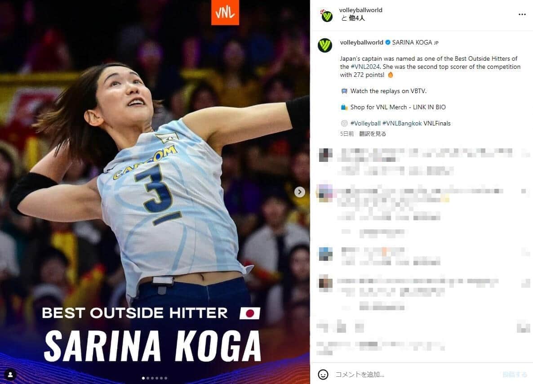Click the Sarina Koga post photo
Screen dimensions: 533x384
155,192
